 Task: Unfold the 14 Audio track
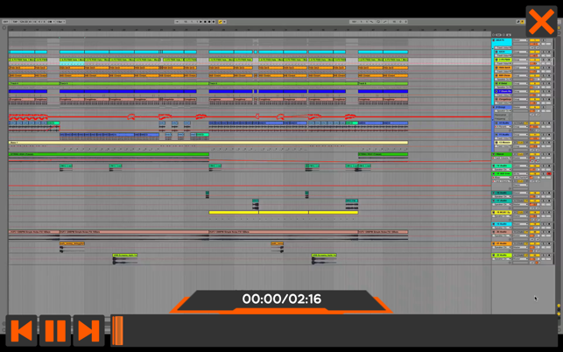[x=493, y=165]
